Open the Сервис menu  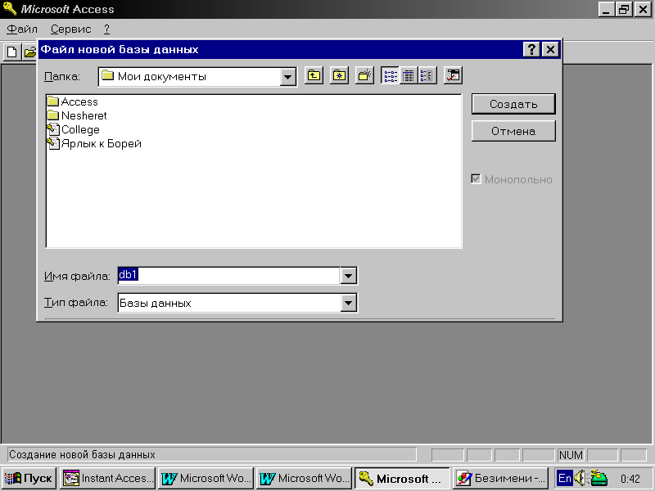tap(70, 29)
